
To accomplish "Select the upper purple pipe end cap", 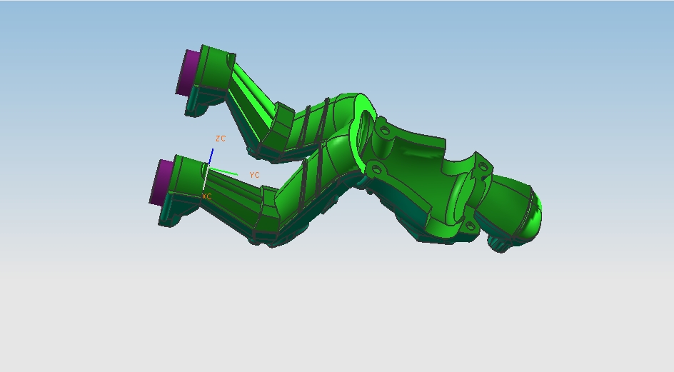I will tap(187, 73).
